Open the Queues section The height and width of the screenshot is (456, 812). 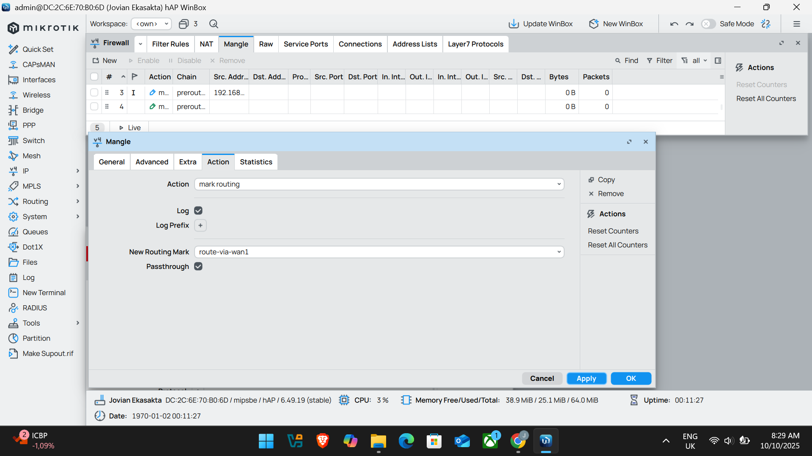(x=35, y=232)
